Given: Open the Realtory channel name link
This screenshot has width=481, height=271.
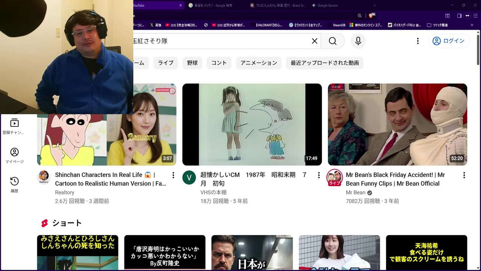Looking at the screenshot, I should point(65,192).
